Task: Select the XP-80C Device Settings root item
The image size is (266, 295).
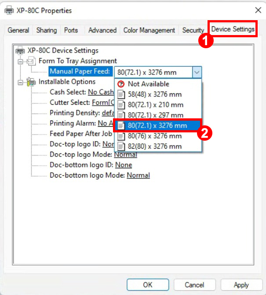Action: coord(63,50)
